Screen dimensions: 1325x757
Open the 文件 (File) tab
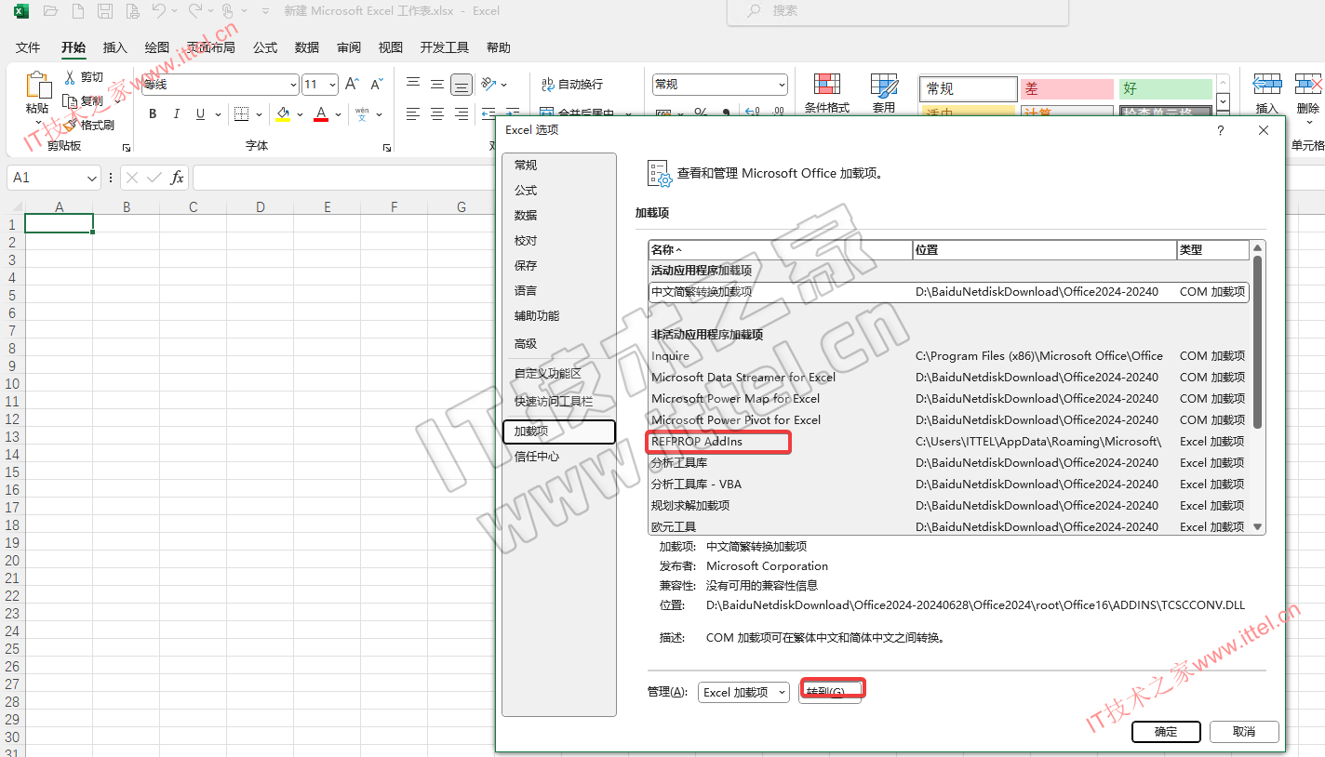tap(28, 47)
